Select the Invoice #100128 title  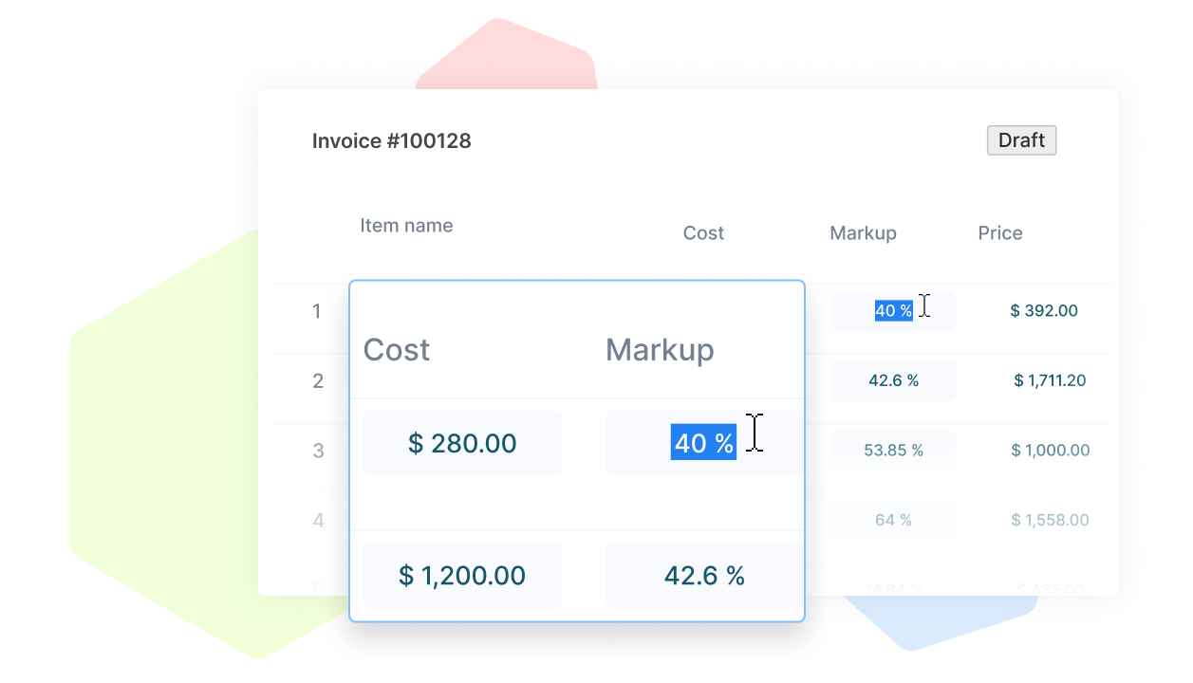(x=393, y=140)
